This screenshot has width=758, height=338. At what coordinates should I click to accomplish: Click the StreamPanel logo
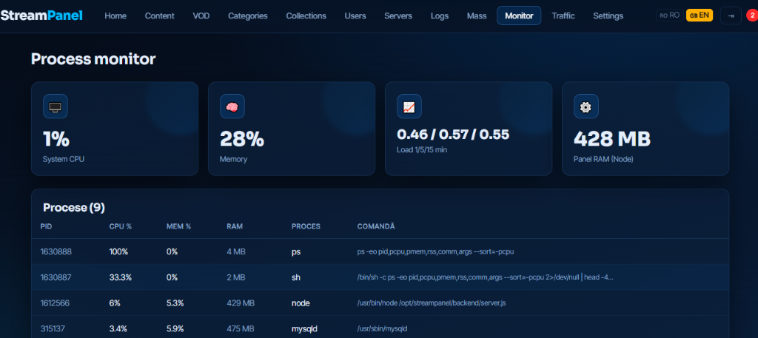coord(41,16)
